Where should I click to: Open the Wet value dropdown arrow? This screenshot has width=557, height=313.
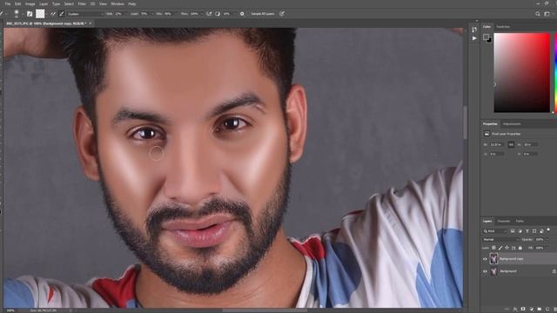click(127, 14)
